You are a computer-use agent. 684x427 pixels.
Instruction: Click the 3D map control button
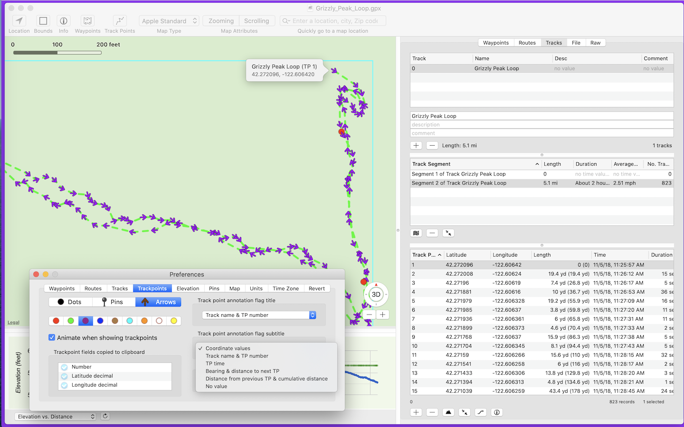coord(375,294)
